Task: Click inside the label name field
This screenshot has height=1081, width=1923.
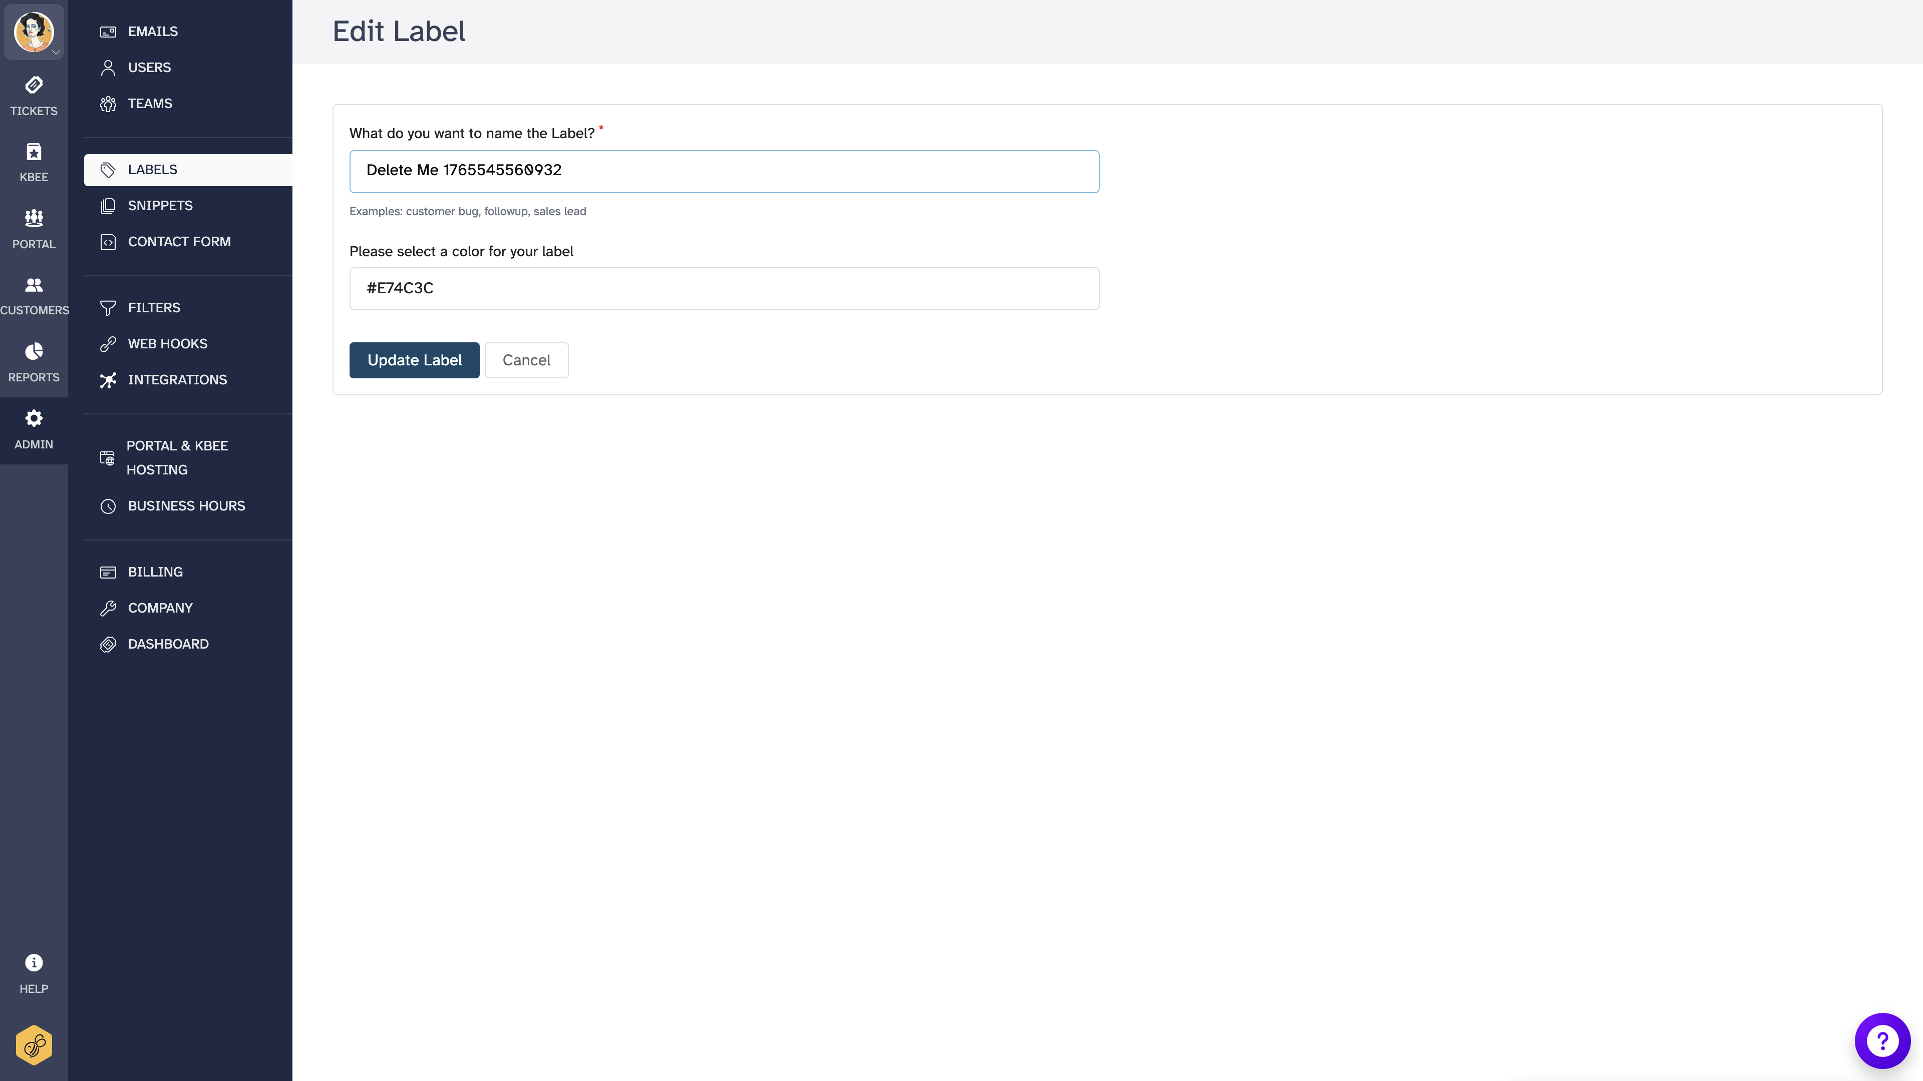Action: click(723, 171)
